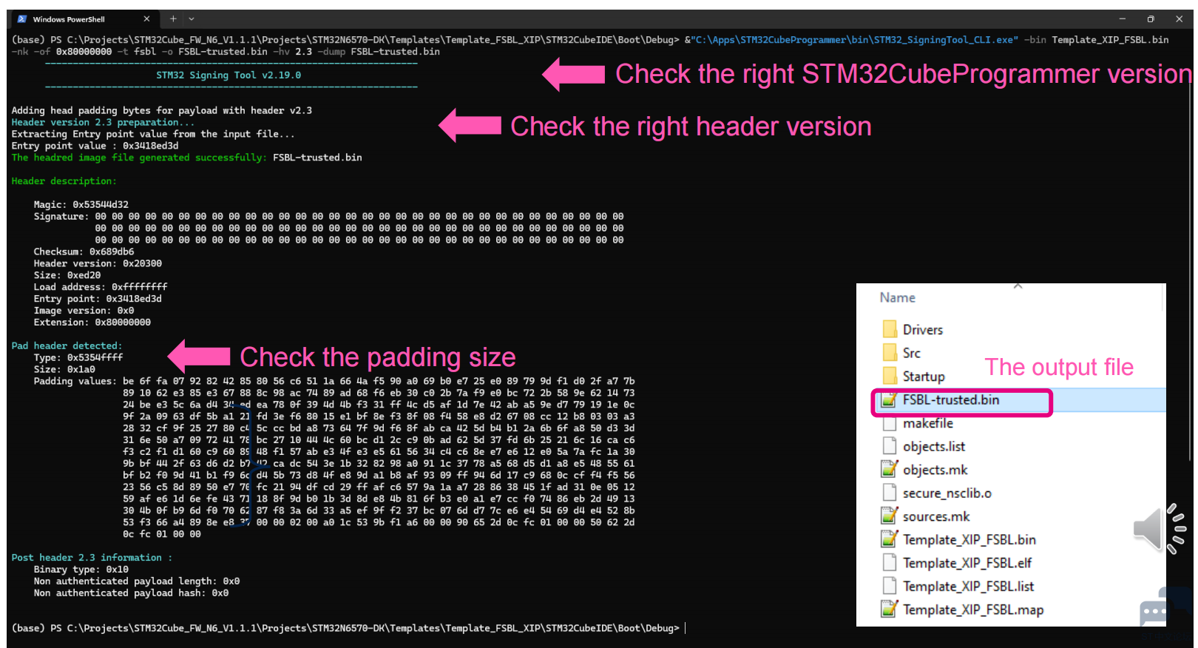Click the Pad header detected: heading

(x=67, y=346)
